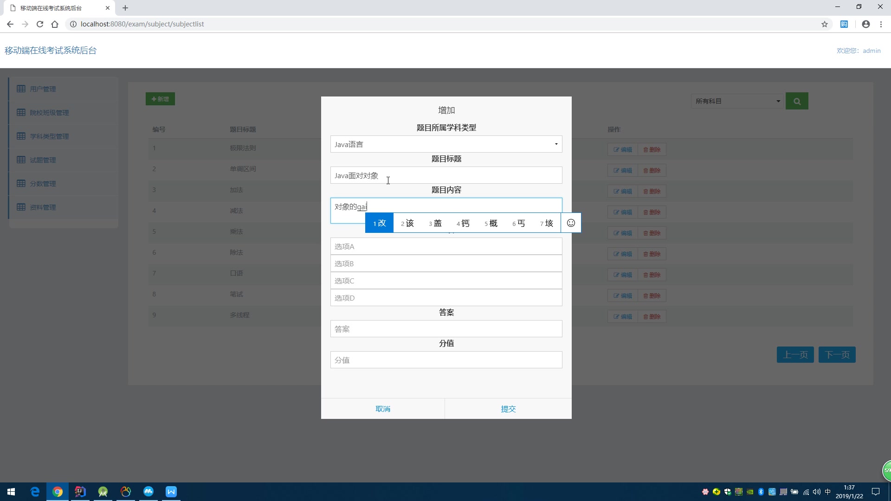Open the 所有科目 subject filter dropdown
Viewport: 891px width, 501px height.
point(737,101)
